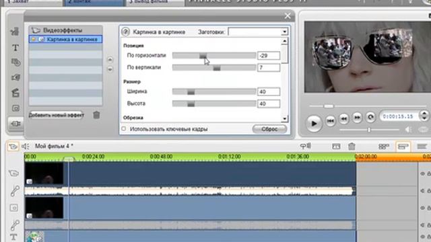431x242 pixels.
Task: Click the title track T icon
Action: [x=13, y=237]
